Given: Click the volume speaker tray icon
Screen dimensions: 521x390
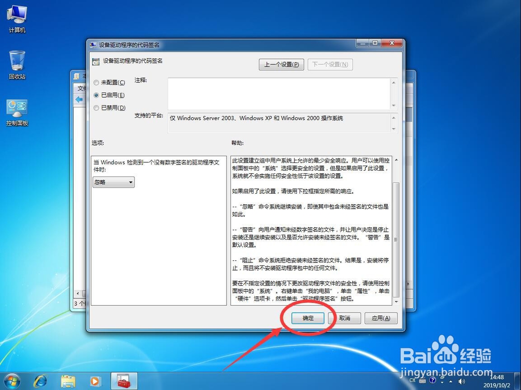Looking at the screenshot, I should coord(462,381).
